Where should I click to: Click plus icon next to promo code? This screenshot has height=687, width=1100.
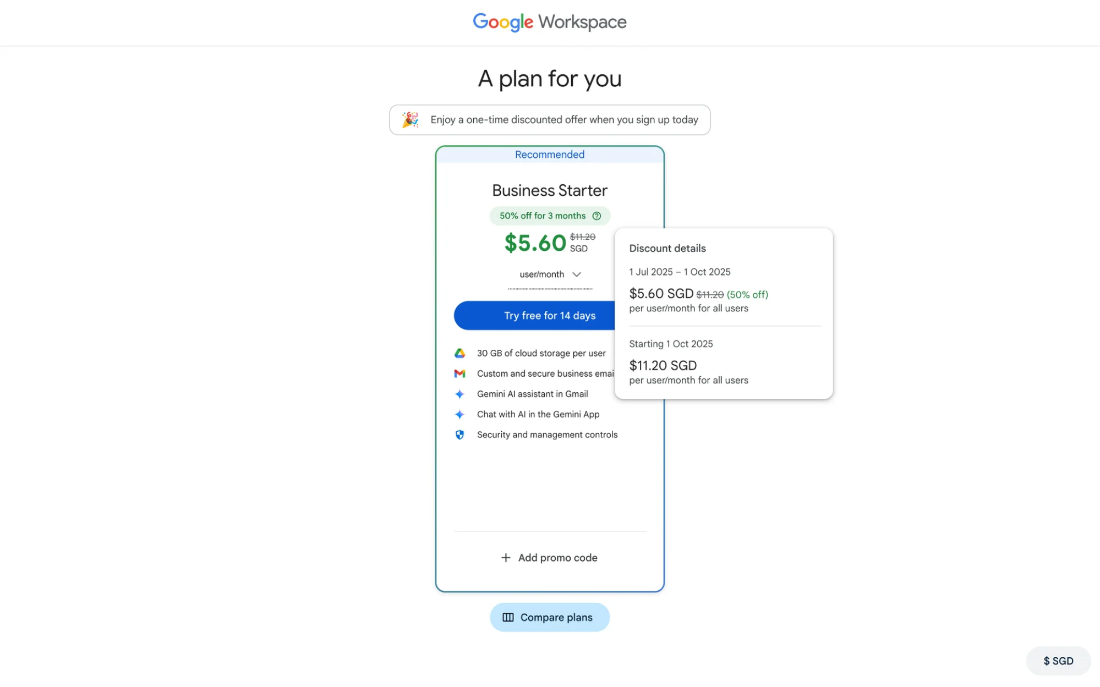[506, 557]
